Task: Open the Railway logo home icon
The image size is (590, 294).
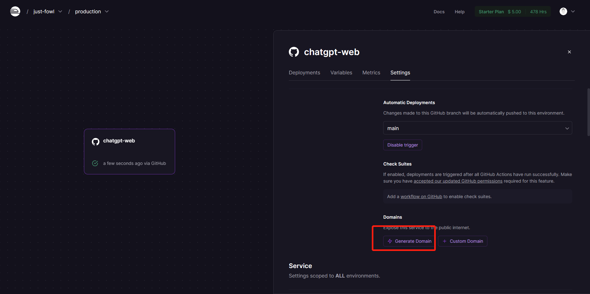Action: [15, 11]
